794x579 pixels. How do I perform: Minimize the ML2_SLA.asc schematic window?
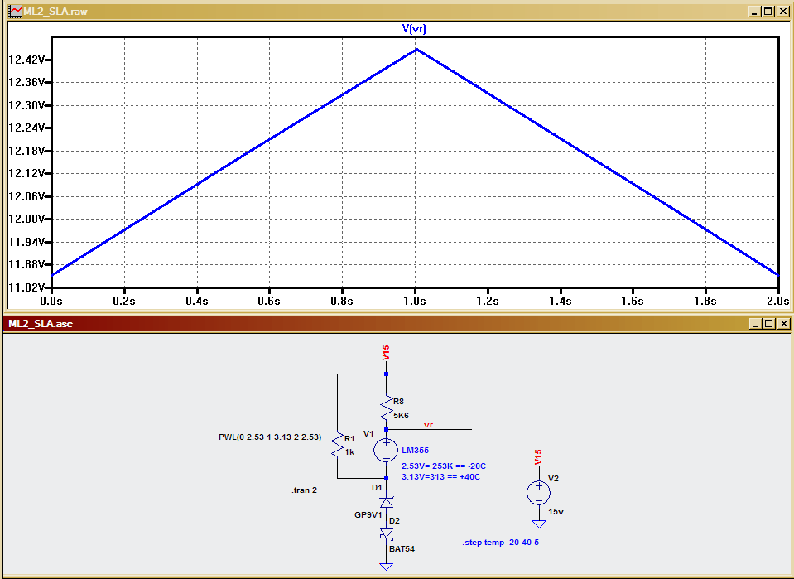[x=755, y=323]
